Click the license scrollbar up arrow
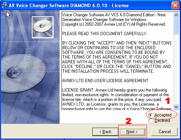Image resolution: width=181 pixels, height=140 pixels. (x=176, y=15)
